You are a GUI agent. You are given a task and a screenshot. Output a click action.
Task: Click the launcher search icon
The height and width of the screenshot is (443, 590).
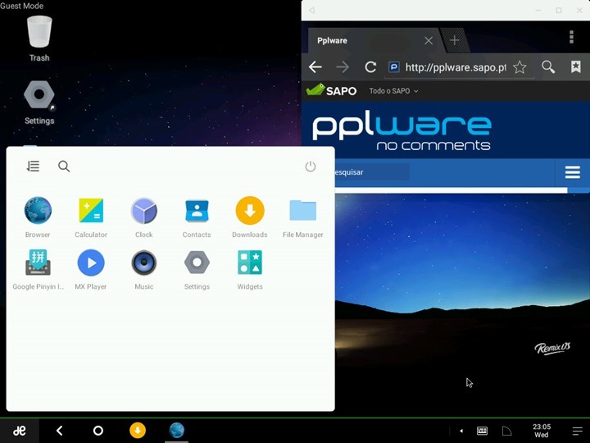pos(64,166)
